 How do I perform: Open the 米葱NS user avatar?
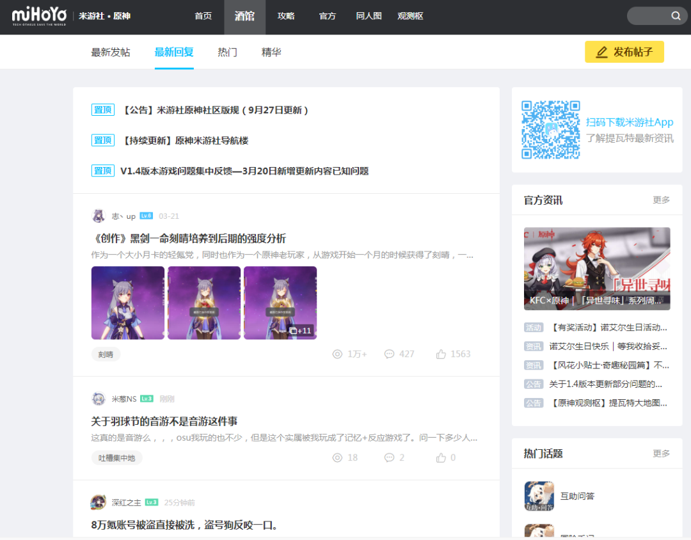[99, 399]
